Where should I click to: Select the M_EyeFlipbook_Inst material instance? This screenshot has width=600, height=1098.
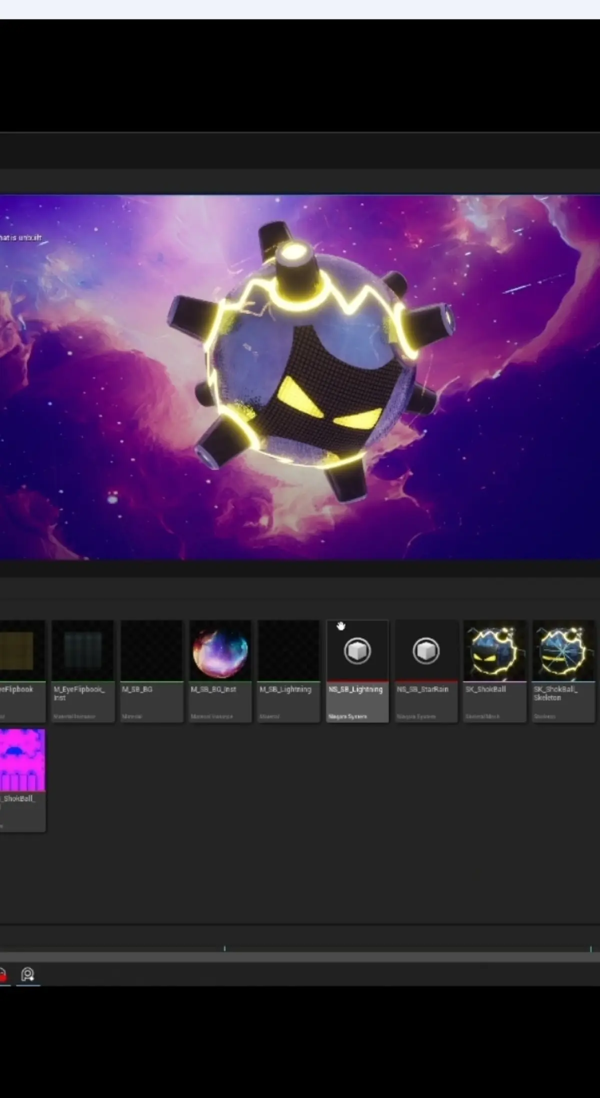[82, 671]
